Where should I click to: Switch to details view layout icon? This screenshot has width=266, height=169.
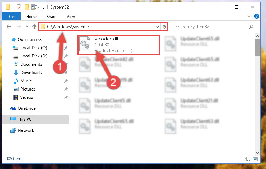[x=248, y=159]
